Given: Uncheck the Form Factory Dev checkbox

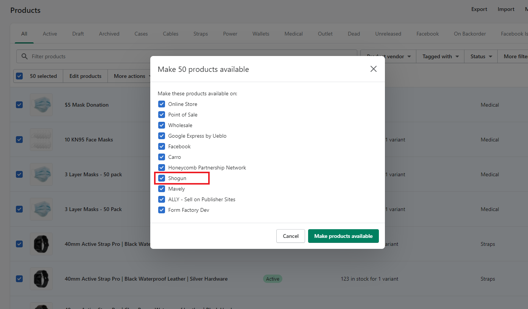Looking at the screenshot, I should click(x=162, y=210).
